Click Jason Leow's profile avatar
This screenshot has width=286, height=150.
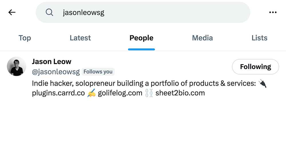17,66
